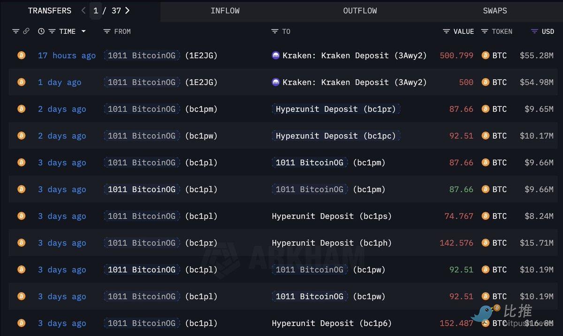Viewport: 563px width, 336px height.
Task: Click Bitcoin chain icon on 17 hours ago row
Action: pos(22,55)
